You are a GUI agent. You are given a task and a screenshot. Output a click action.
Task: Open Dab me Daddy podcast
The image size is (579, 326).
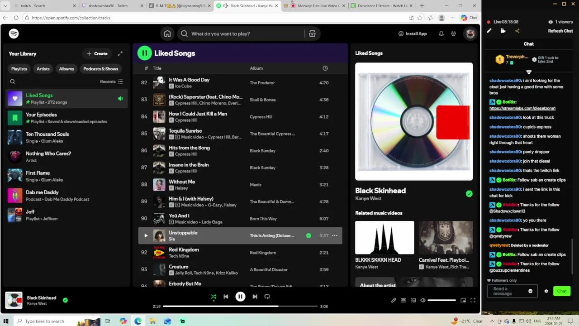coord(67,196)
